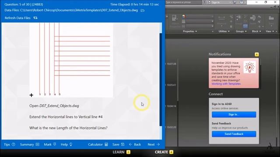Select the Measure tool
Image resolution: width=280 pixels, height=157 pixels.
pyautogui.click(x=222, y=19)
